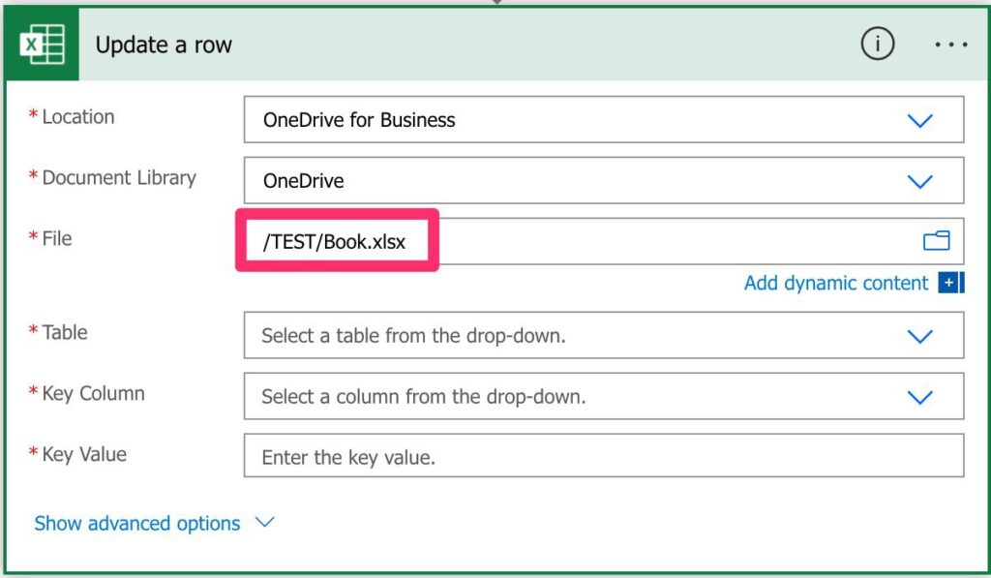Select the Update a row card title
This screenshot has height=578, width=991.
tap(163, 44)
